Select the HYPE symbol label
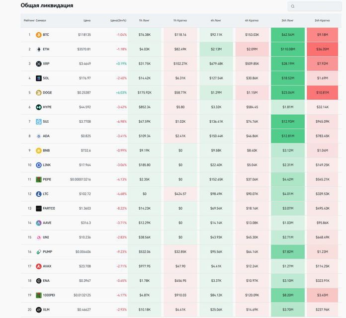 pos(47,107)
